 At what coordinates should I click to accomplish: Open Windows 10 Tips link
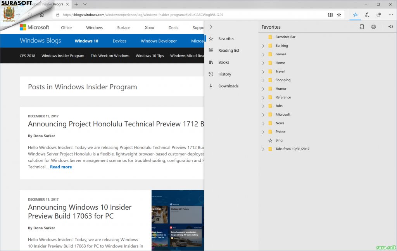[150, 56]
